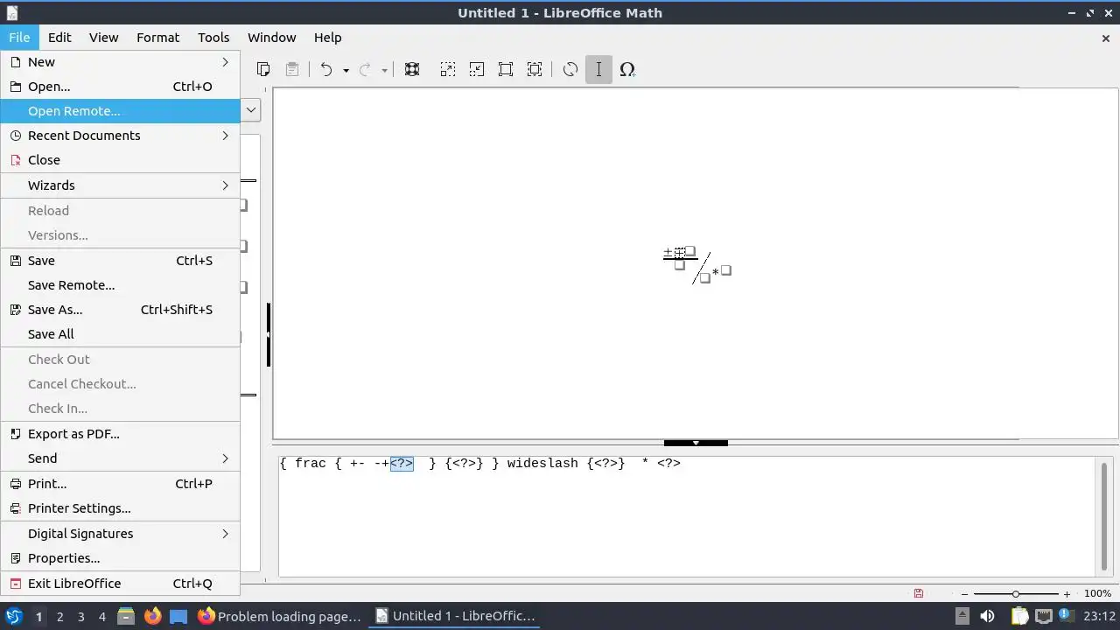Click the command editor vertical scrollbar
1120x630 pixels.
click(x=1104, y=515)
